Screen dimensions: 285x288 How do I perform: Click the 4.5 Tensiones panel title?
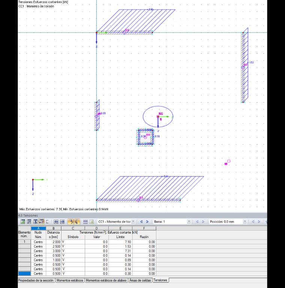pyautogui.click(x=28, y=216)
